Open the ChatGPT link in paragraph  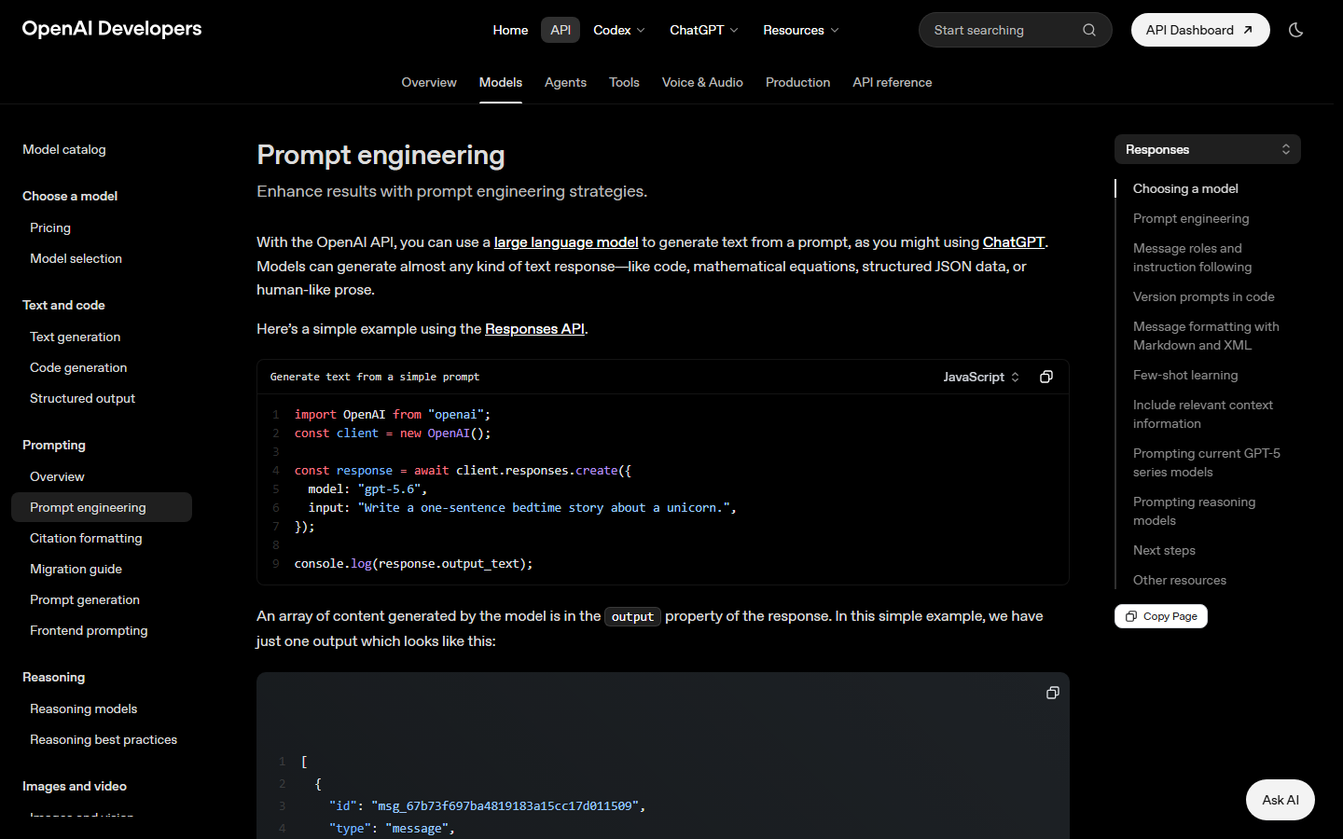click(x=1014, y=242)
